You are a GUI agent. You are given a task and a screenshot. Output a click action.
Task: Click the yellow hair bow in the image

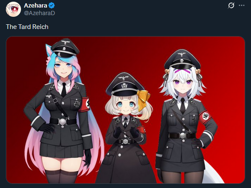pos(143,99)
